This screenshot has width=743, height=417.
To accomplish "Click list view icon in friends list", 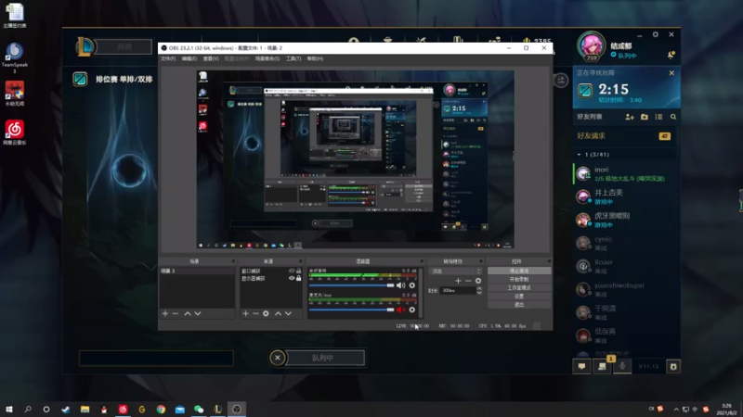I will [x=658, y=117].
